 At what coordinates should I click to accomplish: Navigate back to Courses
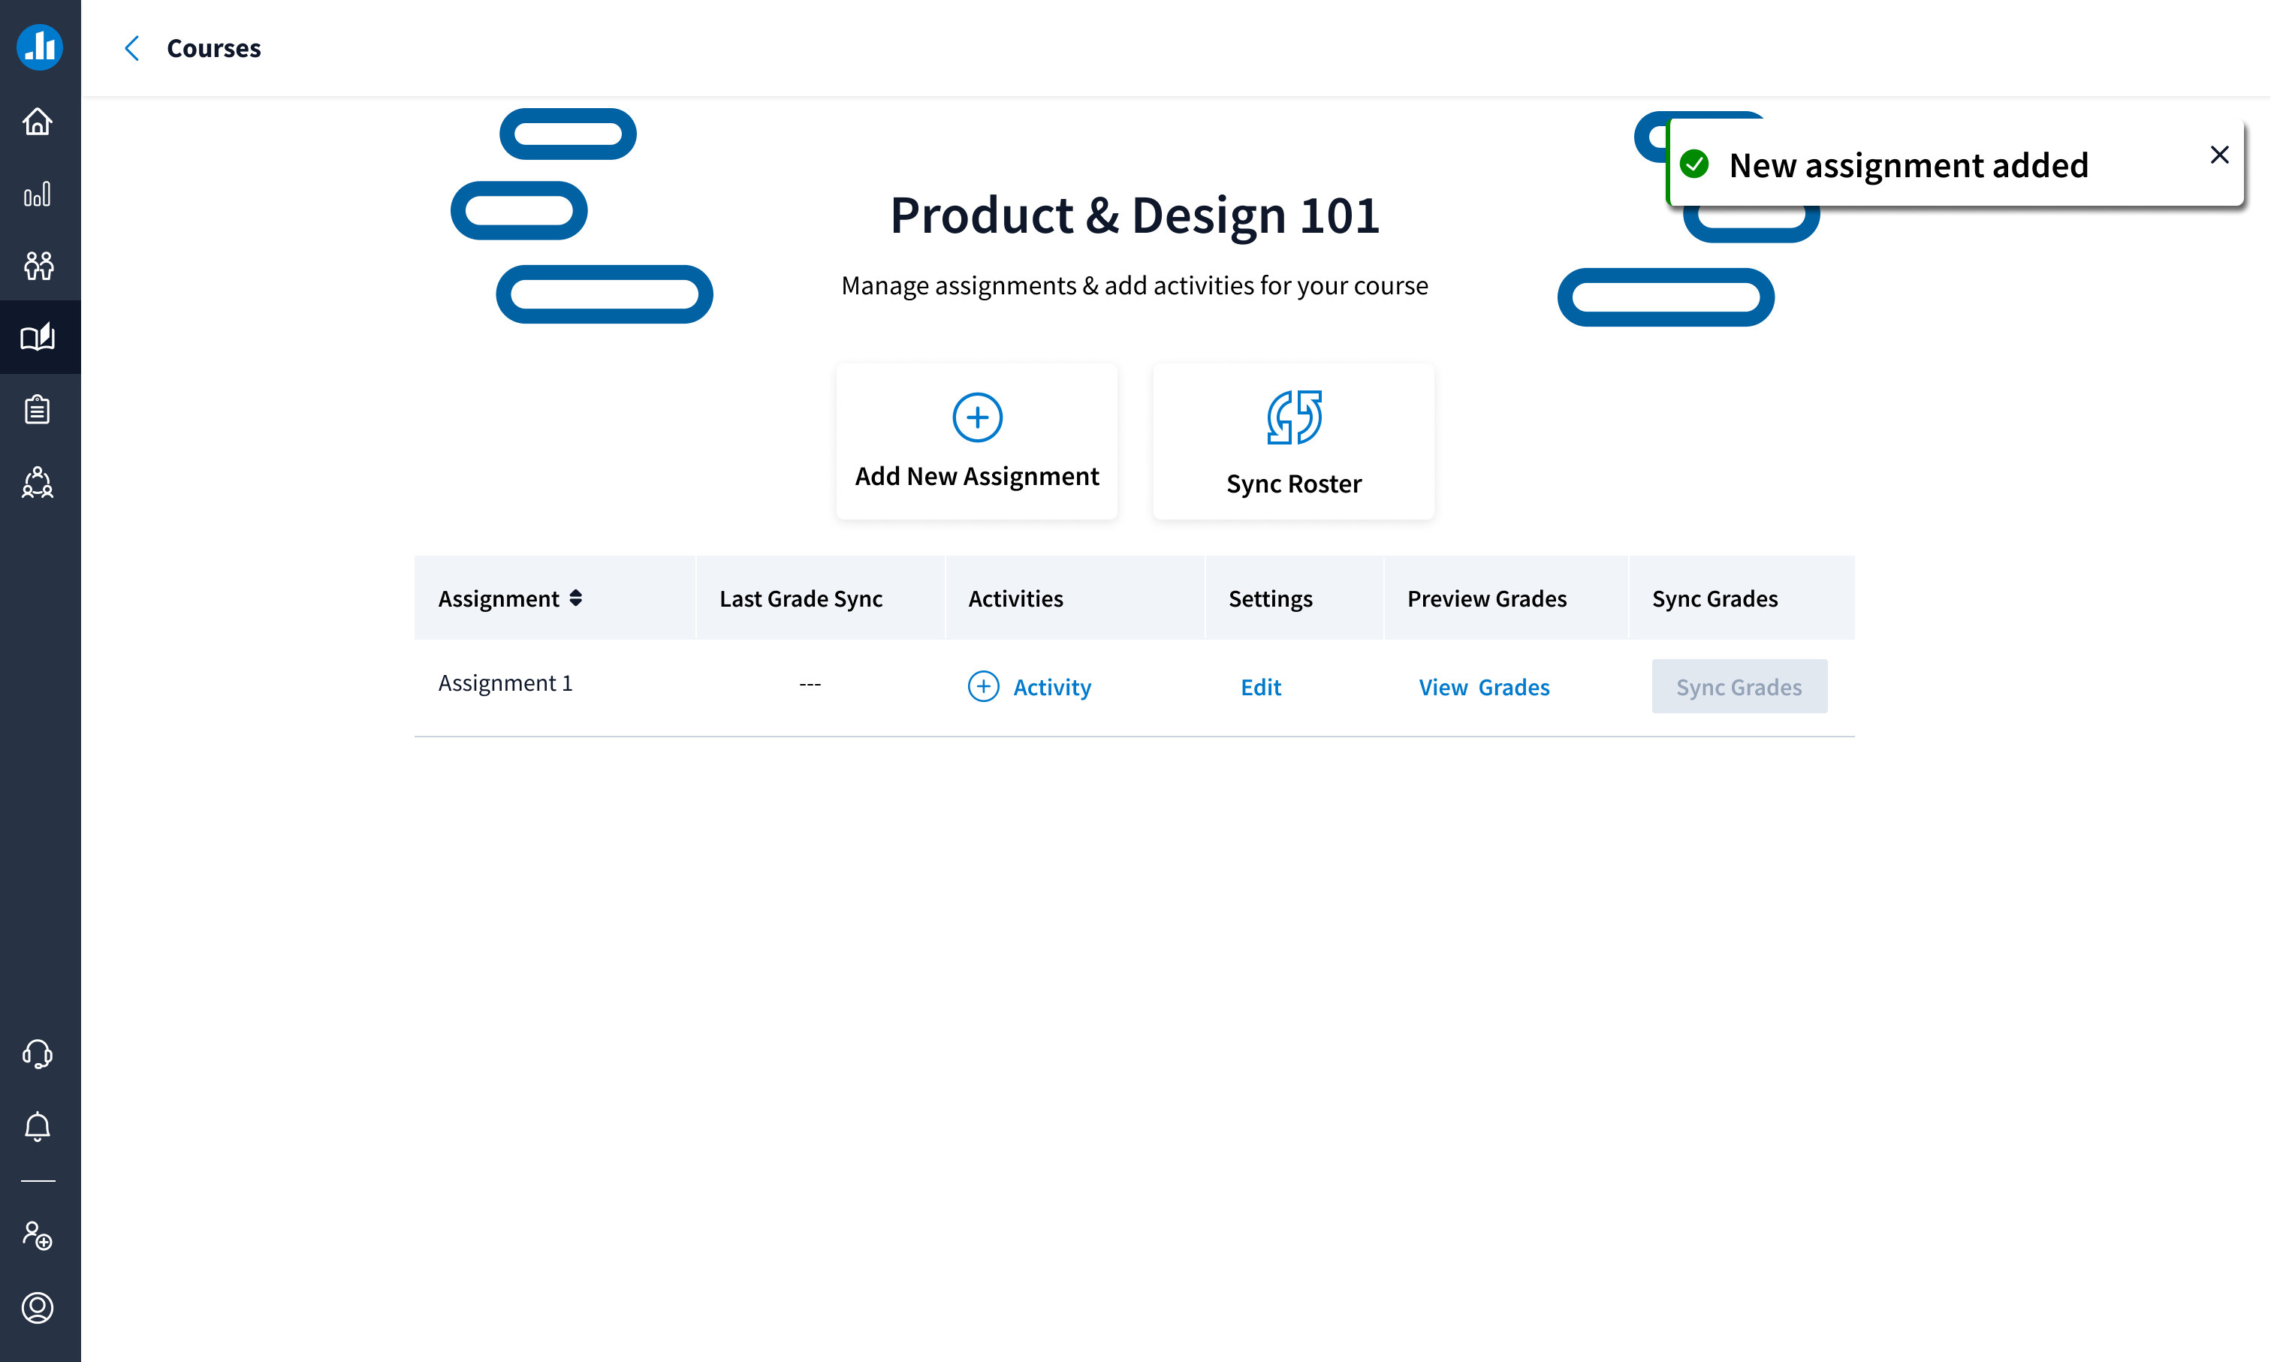point(213,48)
